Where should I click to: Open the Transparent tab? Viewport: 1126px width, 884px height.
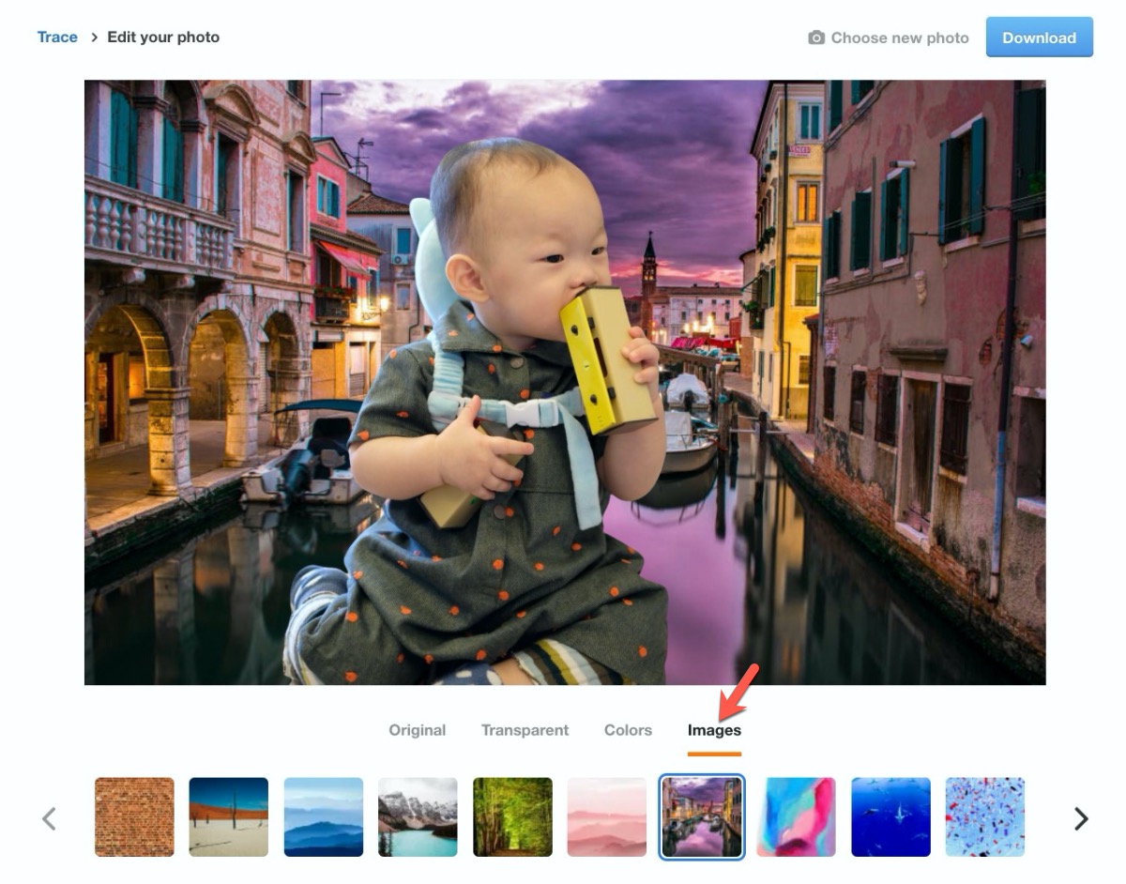[525, 730]
